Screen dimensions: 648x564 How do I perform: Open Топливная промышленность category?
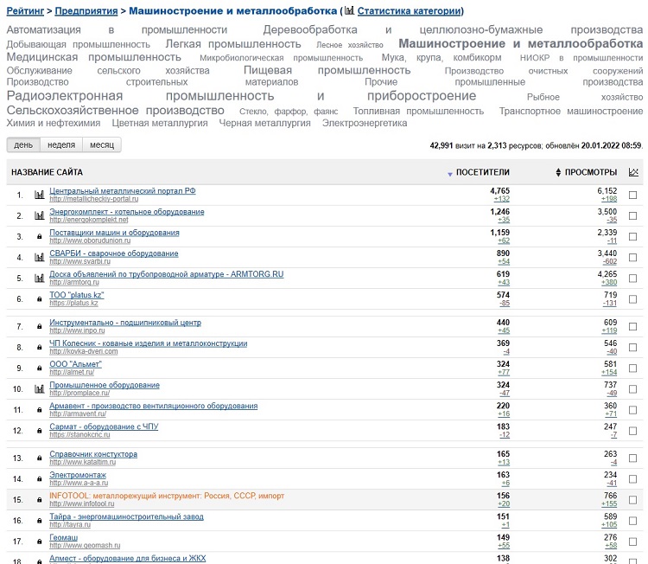[x=418, y=112]
